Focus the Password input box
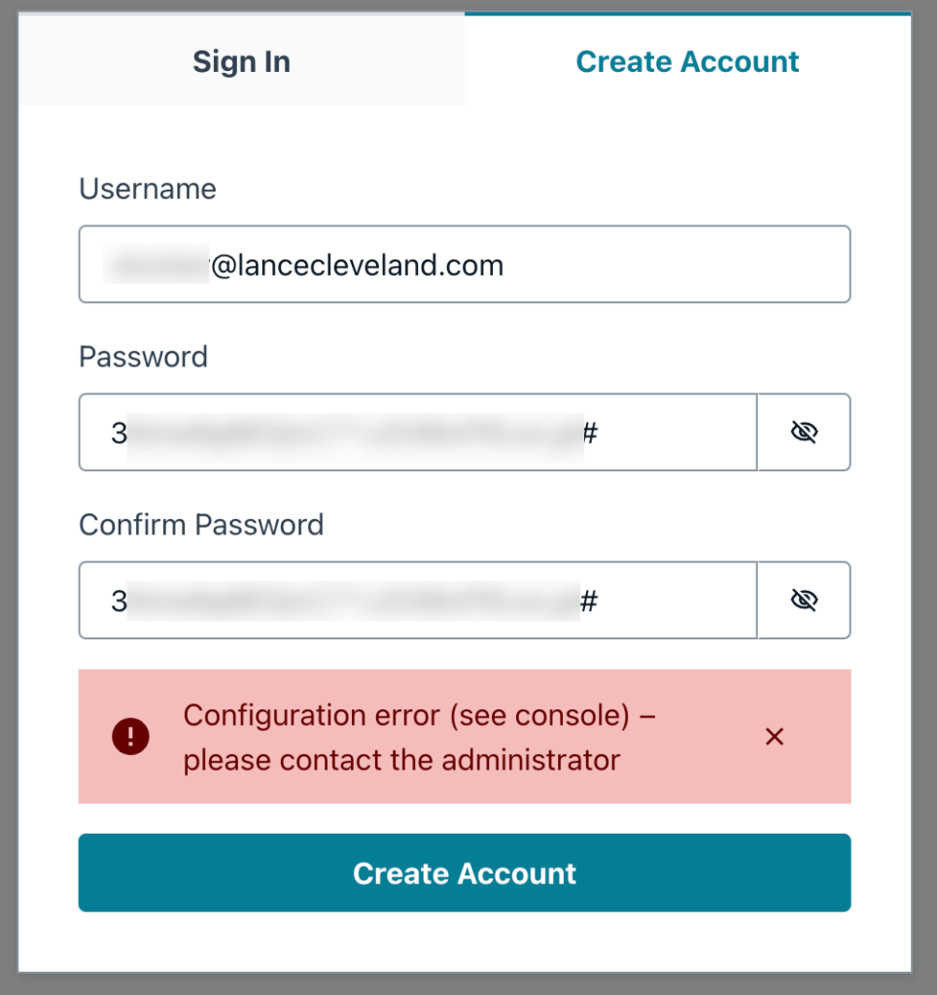The width and height of the screenshot is (937, 995). pos(418,431)
